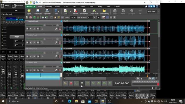The image size is (185, 104).
Task: Open the Mixer view in M AIR
Action: [x=5, y=6]
